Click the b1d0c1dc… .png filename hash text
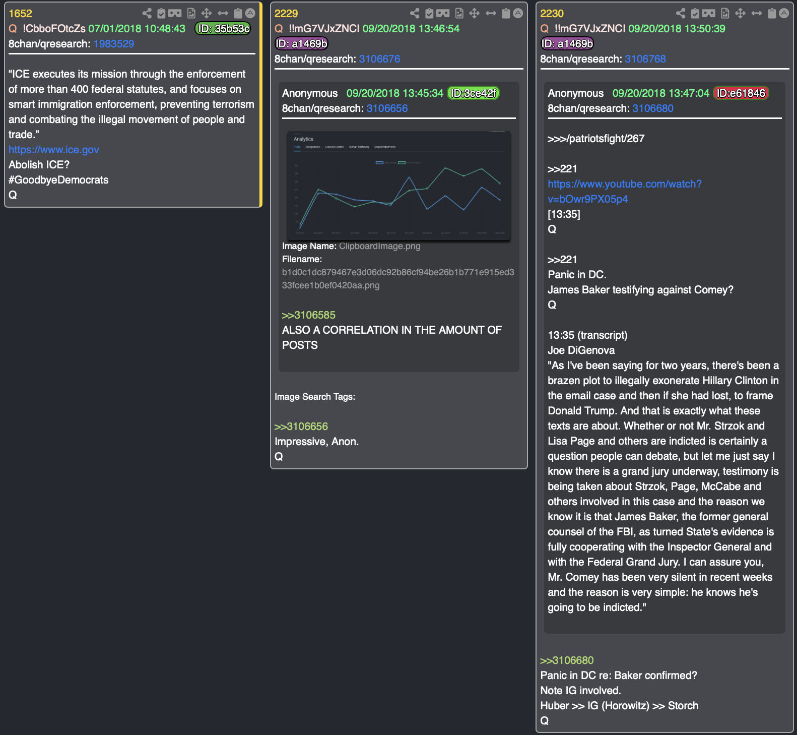Image resolution: width=797 pixels, height=735 pixels. pos(398,279)
